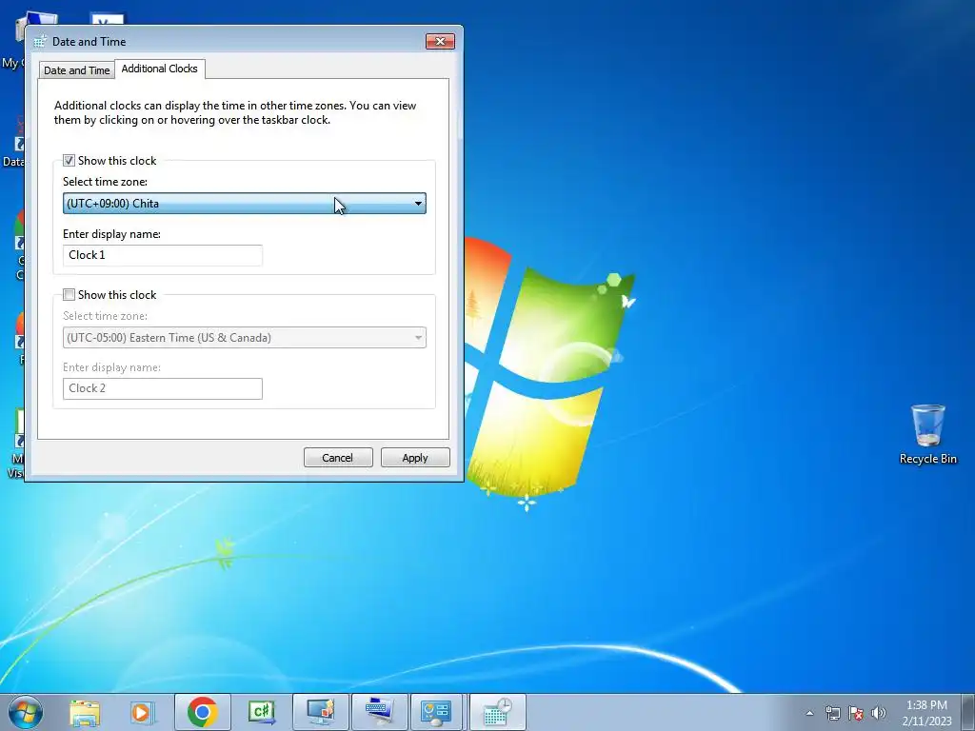Image resolution: width=975 pixels, height=731 pixels.
Task: Click the Cancel button
Action: (x=338, y=458)
